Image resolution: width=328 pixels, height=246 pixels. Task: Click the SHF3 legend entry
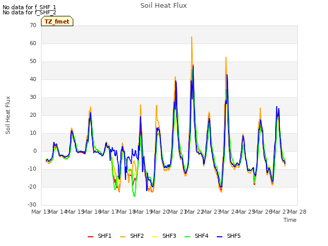(164, 236)
